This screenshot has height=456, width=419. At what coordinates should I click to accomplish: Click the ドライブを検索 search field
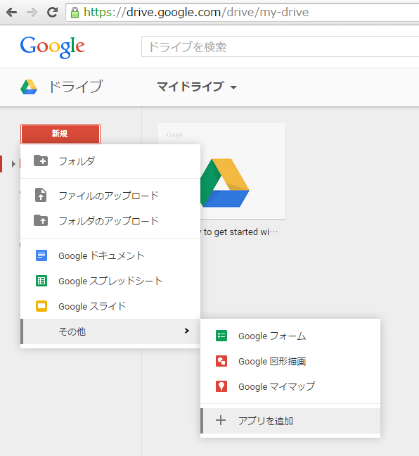[x=280, y=46]
